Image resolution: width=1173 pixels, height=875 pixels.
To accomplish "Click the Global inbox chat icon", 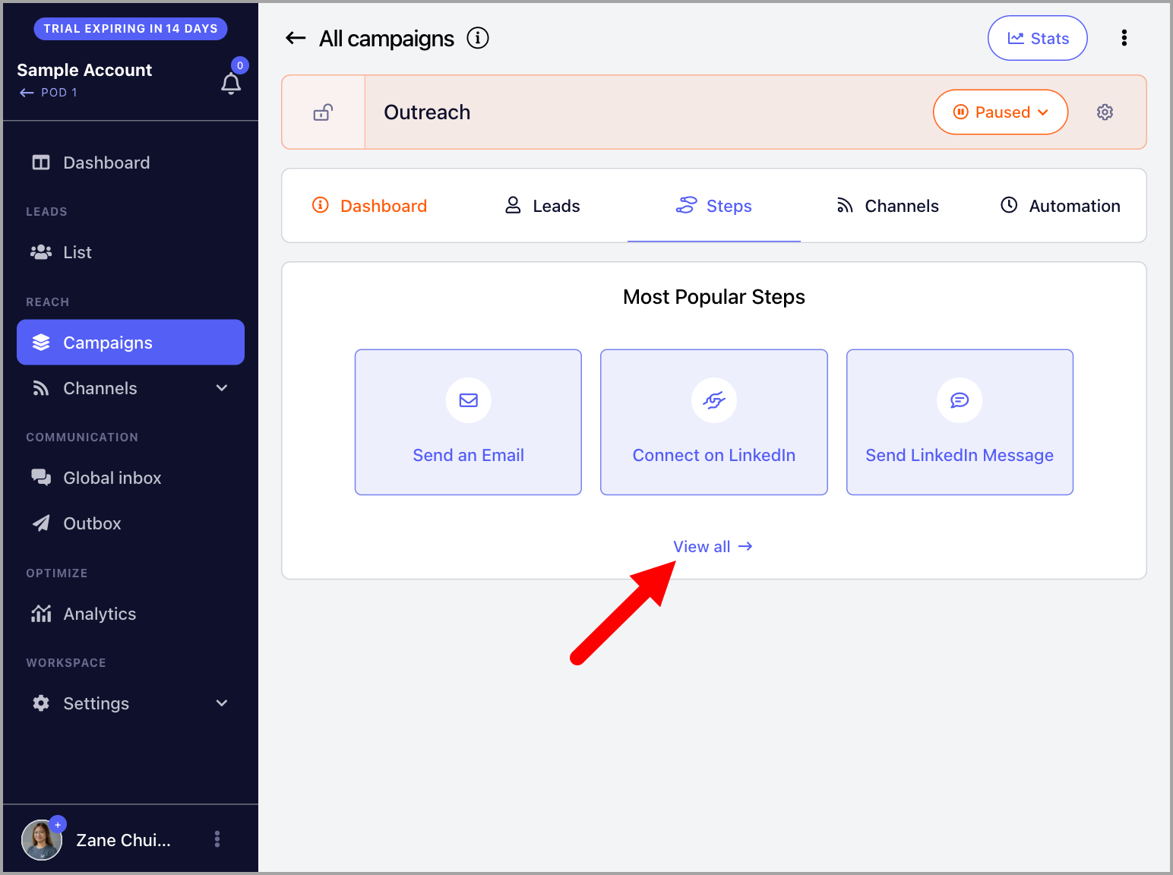I will pos(41,478).
